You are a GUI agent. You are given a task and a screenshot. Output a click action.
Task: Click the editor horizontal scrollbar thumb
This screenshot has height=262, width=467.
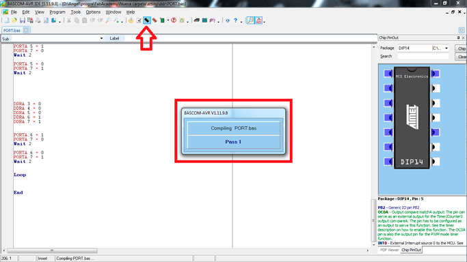(x=52, y=250)
